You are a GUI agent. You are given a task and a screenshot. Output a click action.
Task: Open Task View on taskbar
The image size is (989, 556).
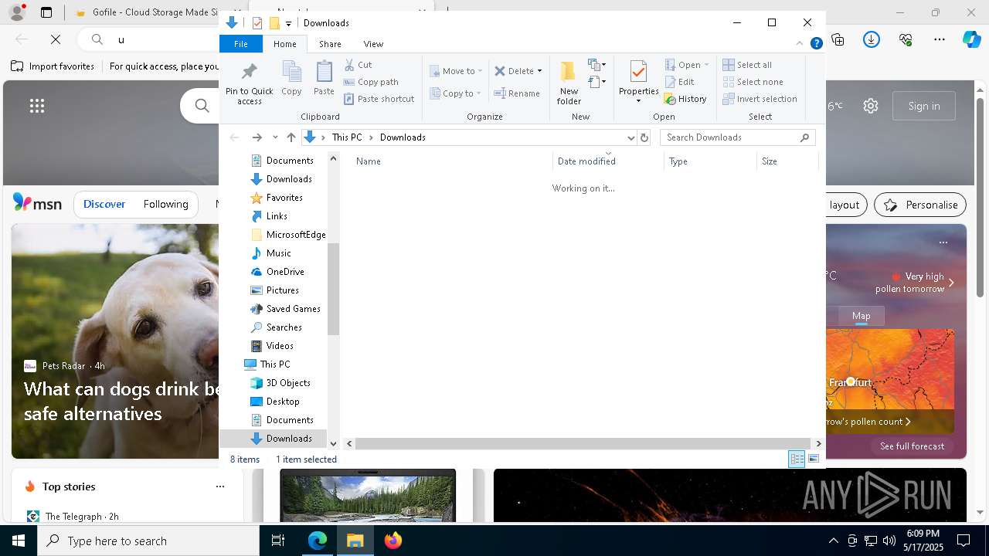click(x=278, y=541)
